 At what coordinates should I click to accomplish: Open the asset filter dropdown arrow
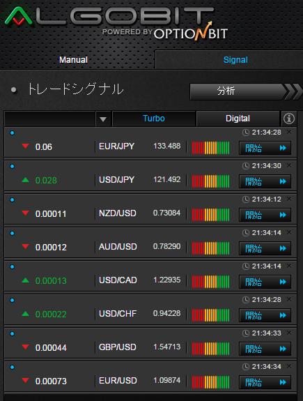[x=103, y=119]
